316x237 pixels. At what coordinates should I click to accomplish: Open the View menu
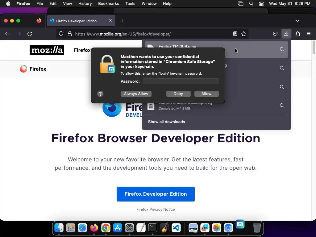[x=67, y=4]
